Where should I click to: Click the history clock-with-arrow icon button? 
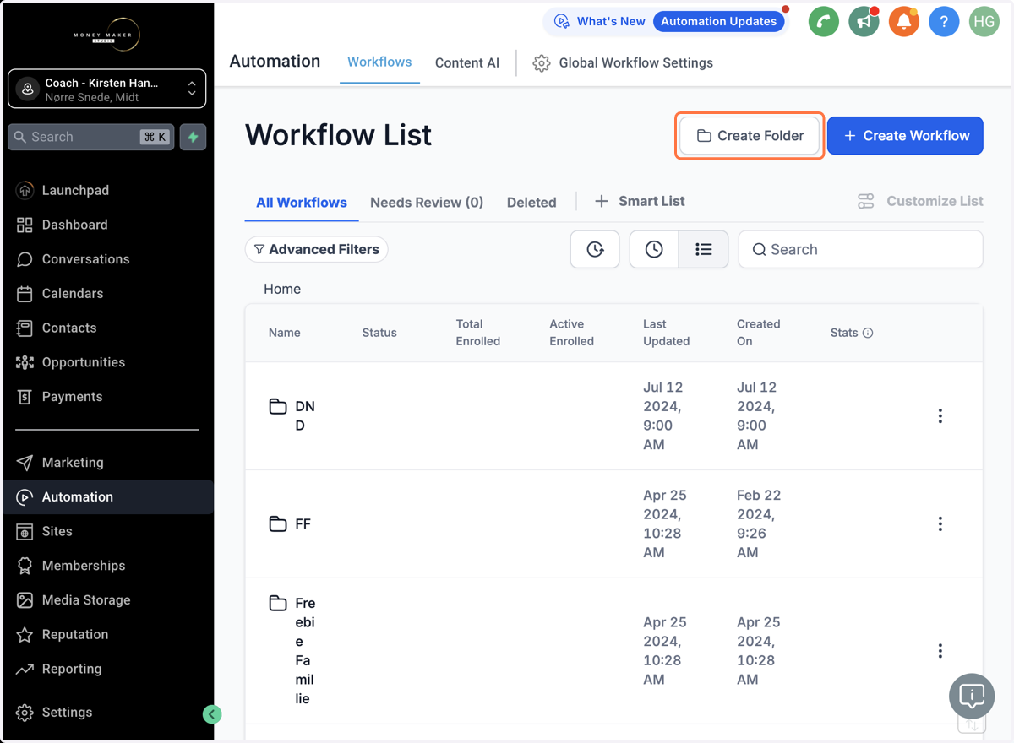point(595,249)
